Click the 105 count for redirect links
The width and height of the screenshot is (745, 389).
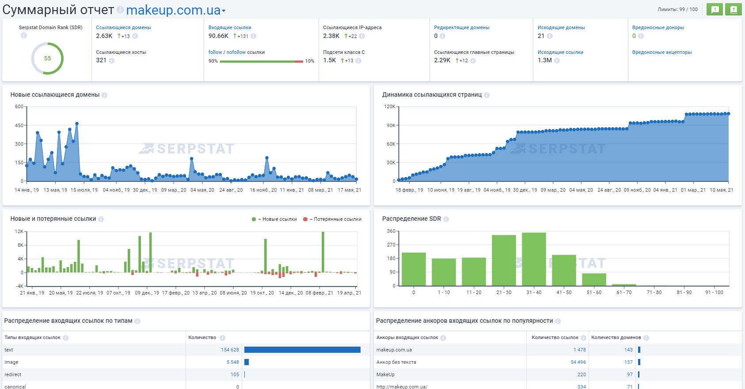pos(235,374)
